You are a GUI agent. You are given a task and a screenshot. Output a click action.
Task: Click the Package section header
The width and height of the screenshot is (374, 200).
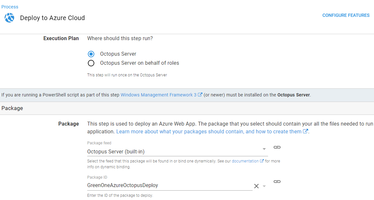click(x=187, y=108)
